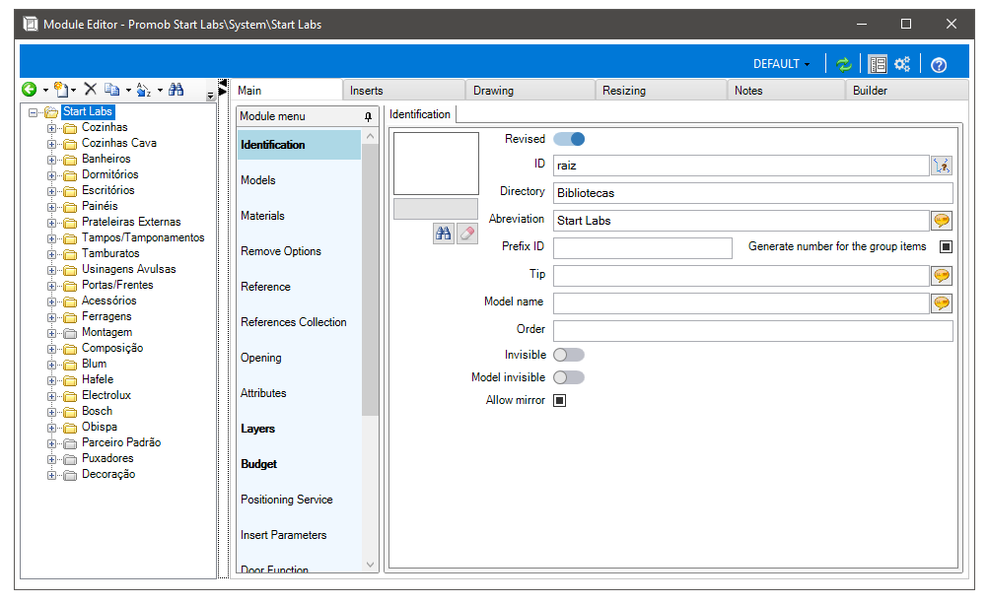The width and height of the screenshot is (988, 603).
Task: Click the green refresh arrows icon
Action: 843,64
